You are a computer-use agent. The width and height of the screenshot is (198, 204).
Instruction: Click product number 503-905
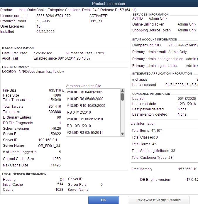pos(43,21)
